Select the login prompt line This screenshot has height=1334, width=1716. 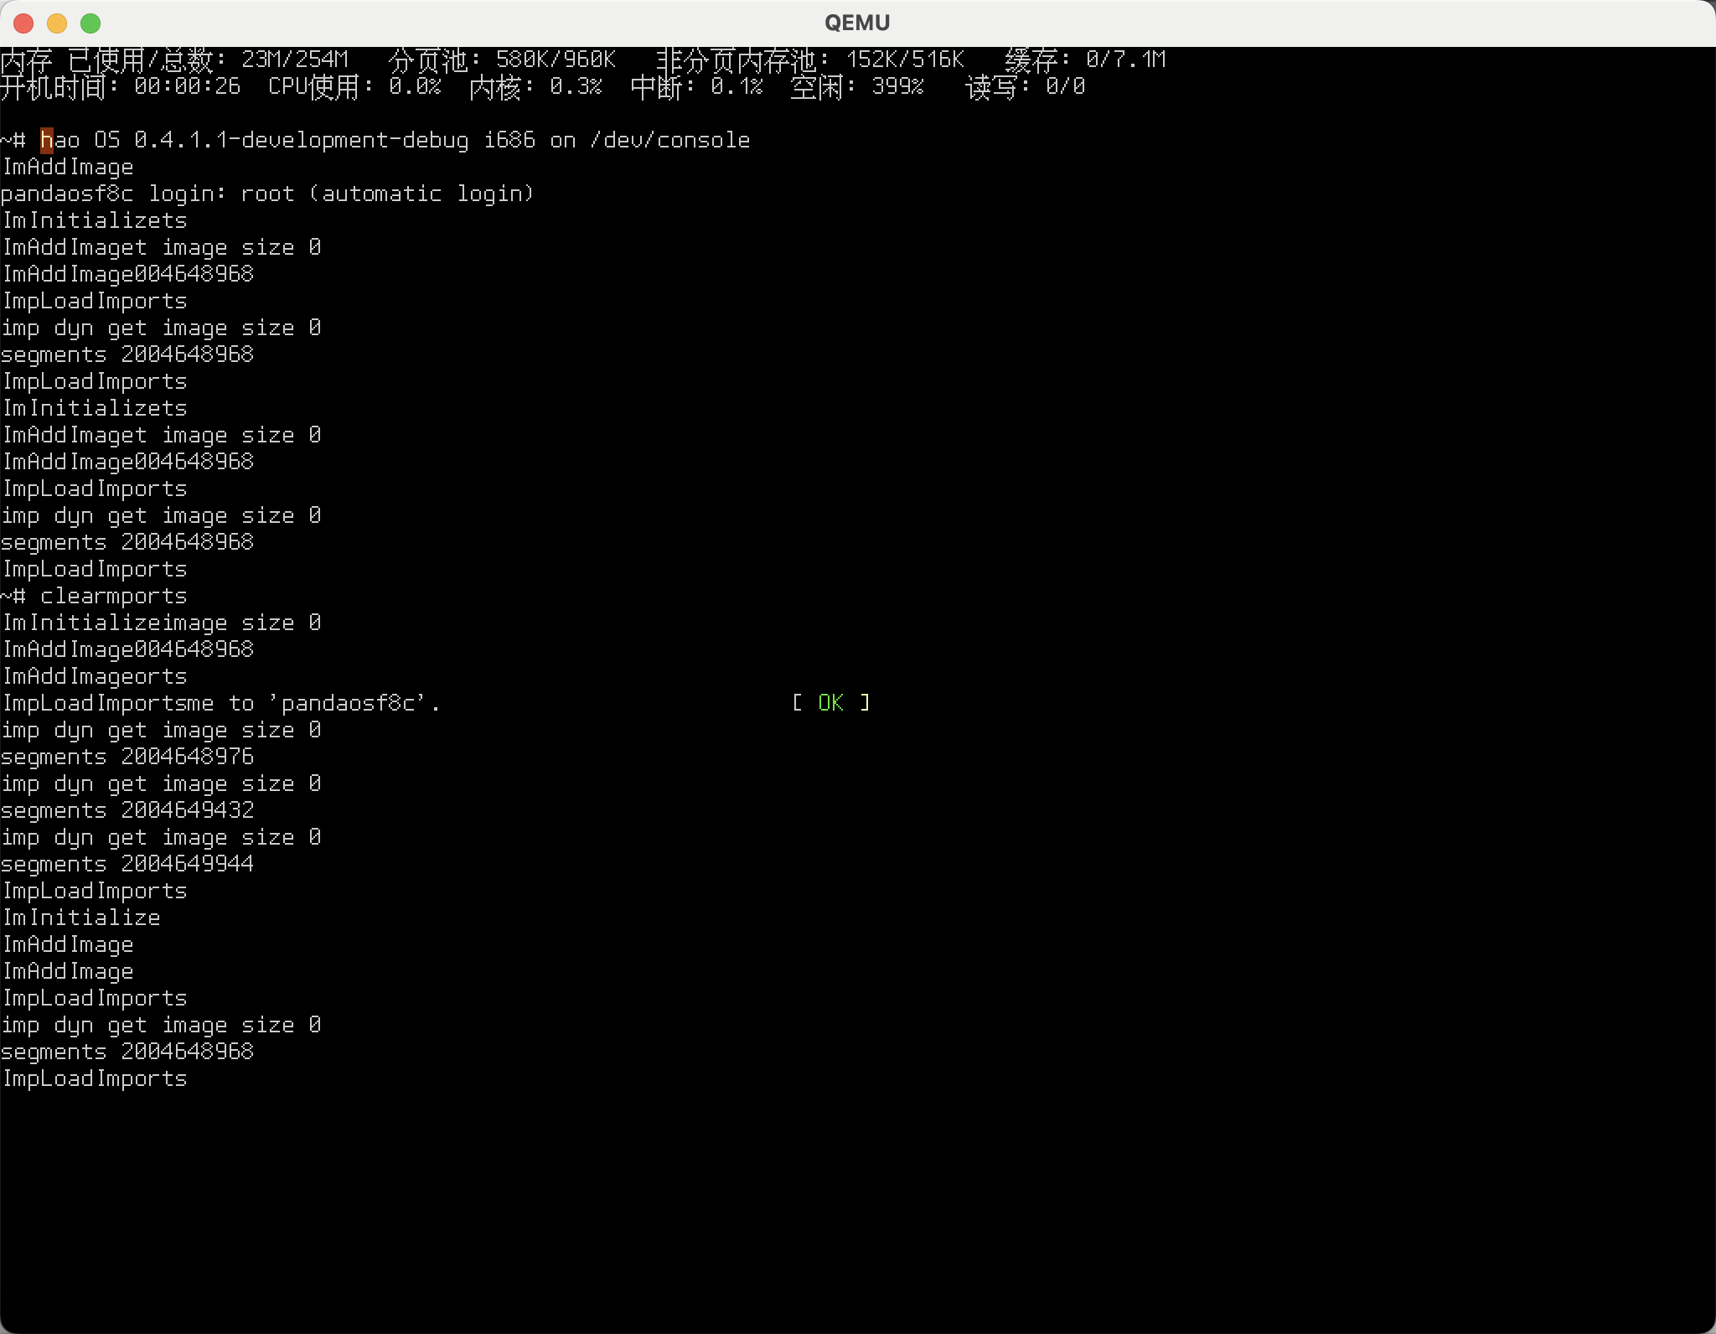pos(269,194)
